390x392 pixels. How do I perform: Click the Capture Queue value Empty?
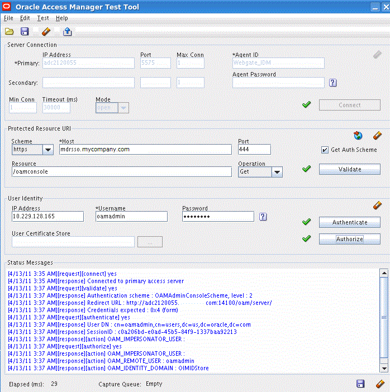[154, 384]
